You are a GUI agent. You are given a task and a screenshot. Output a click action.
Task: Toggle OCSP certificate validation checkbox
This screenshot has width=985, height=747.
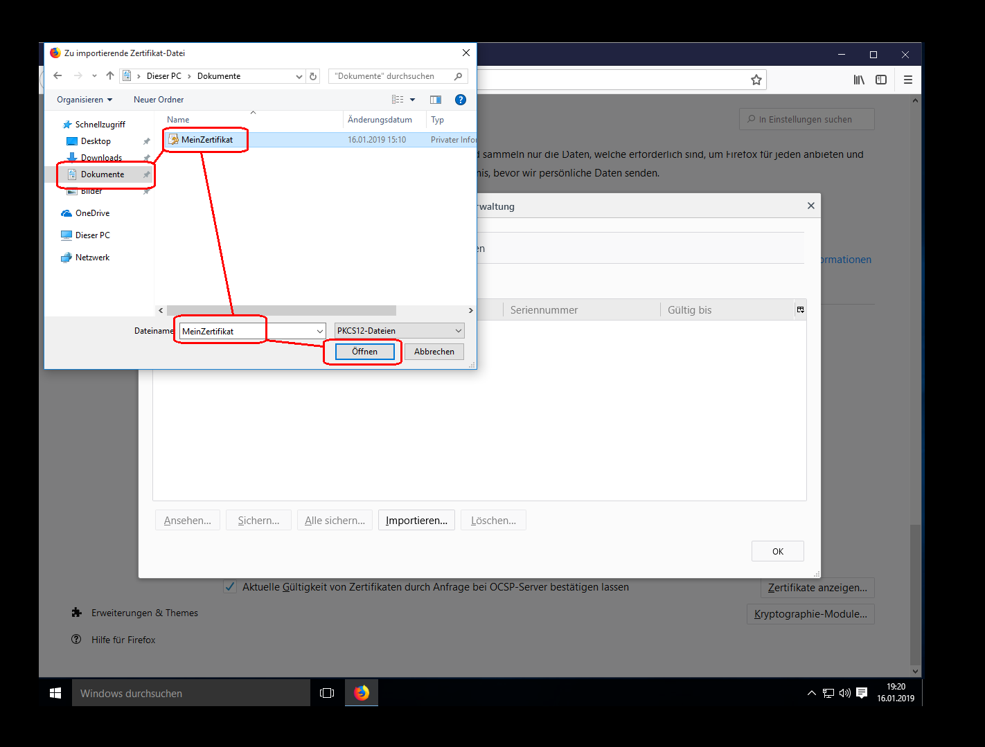click(230, 587)
